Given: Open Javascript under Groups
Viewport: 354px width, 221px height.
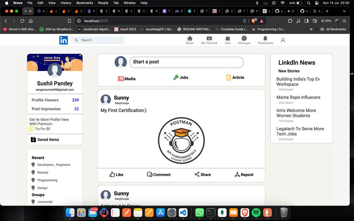Looking at the screenshot, I should (x=42, y=202).
